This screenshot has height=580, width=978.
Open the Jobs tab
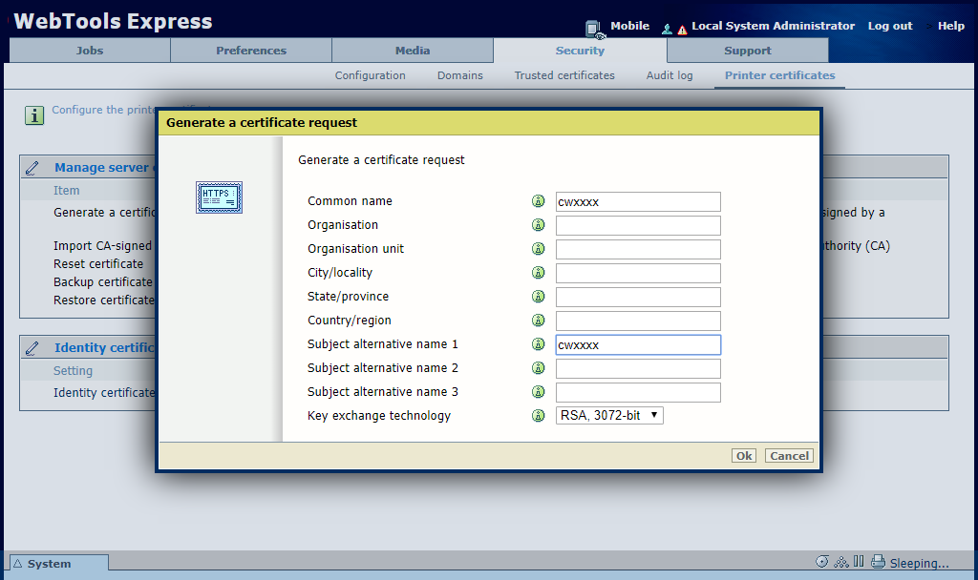point(90,51)
